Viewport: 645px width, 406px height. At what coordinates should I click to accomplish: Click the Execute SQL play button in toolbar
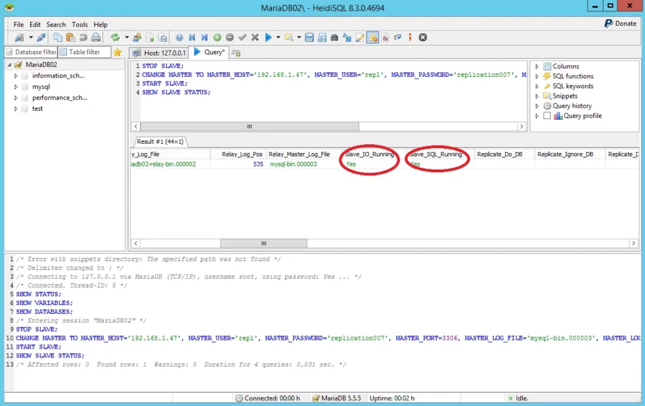point(268,38)
